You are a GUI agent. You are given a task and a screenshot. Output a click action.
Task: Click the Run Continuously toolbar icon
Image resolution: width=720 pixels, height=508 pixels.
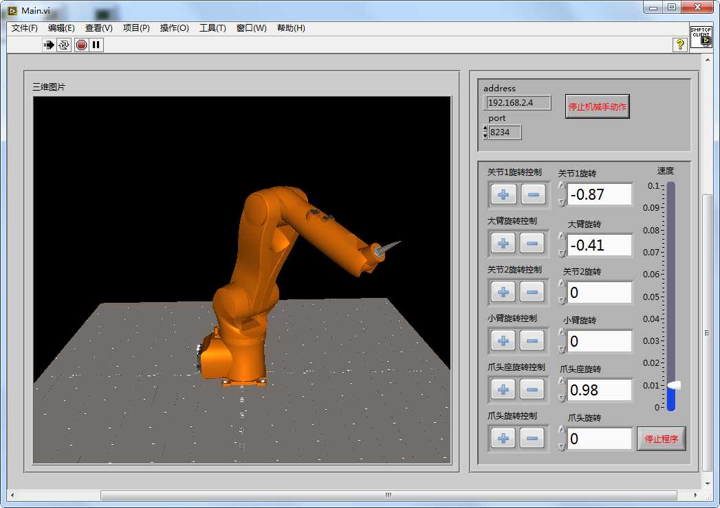pyautogui.click(x=64, y=45)
